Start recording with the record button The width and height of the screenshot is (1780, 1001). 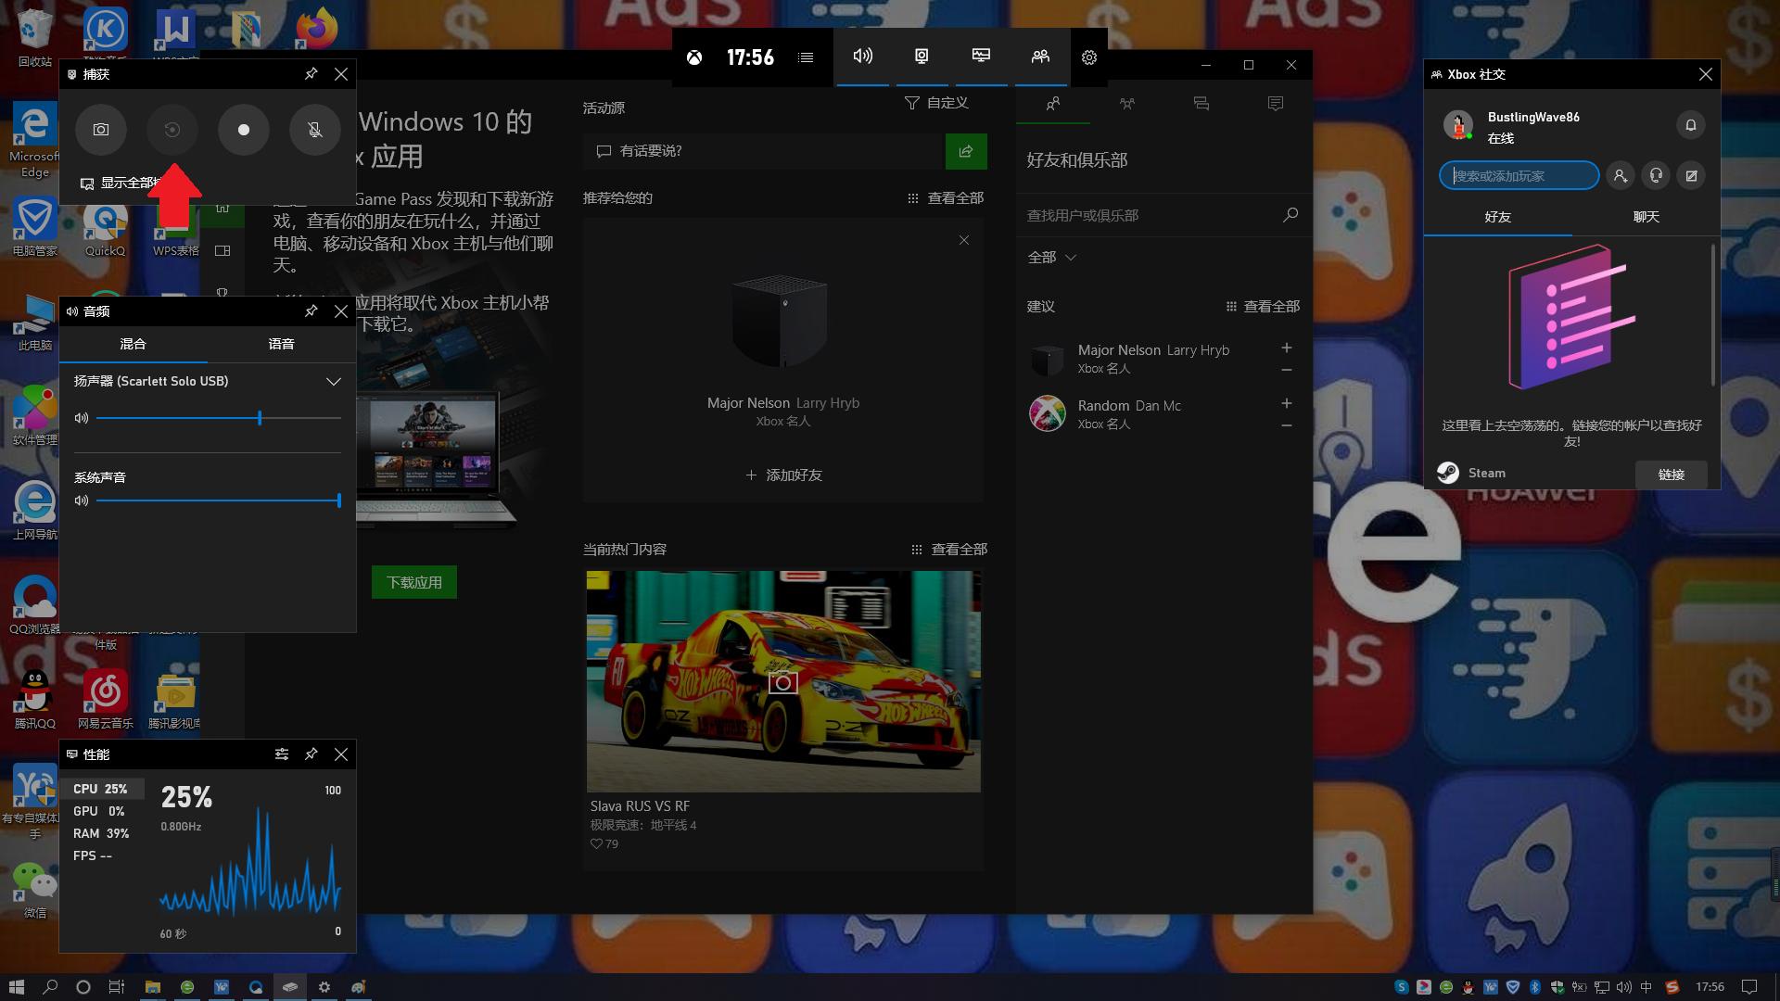coord(244,130)
